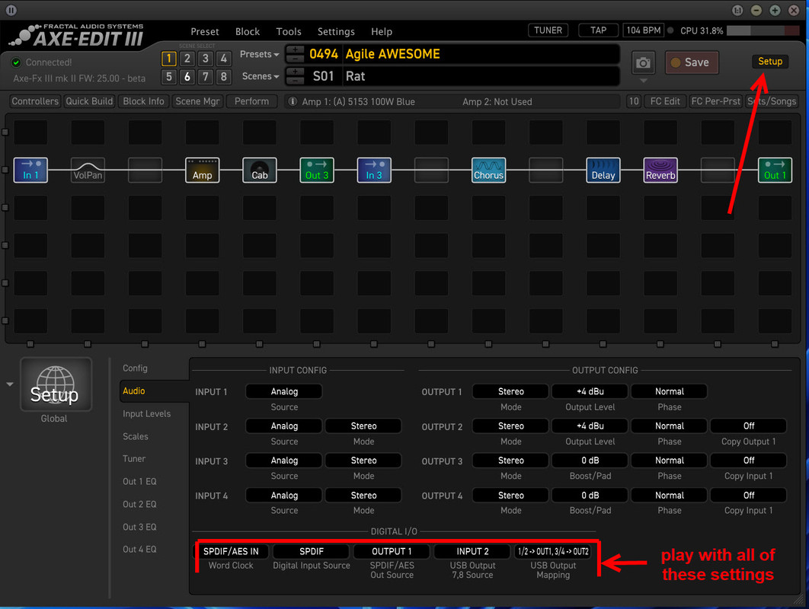
Task: Open Digital Input Source SPDIF dropdown
Action: click(x=312, y=551)
